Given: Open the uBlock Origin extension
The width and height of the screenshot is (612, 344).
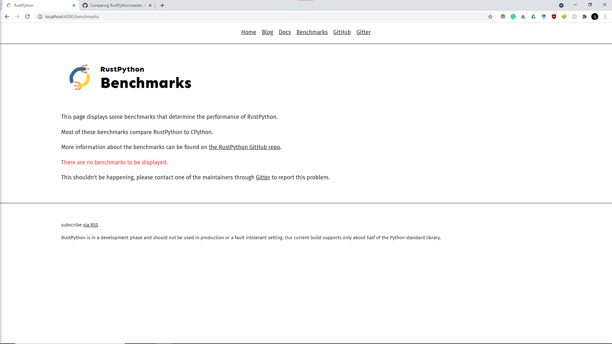Looking at the screenshot, I should [554, 17].
